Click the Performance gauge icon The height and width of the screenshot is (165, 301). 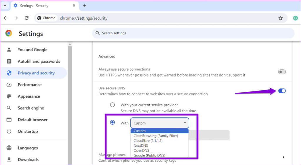(9, 85)
